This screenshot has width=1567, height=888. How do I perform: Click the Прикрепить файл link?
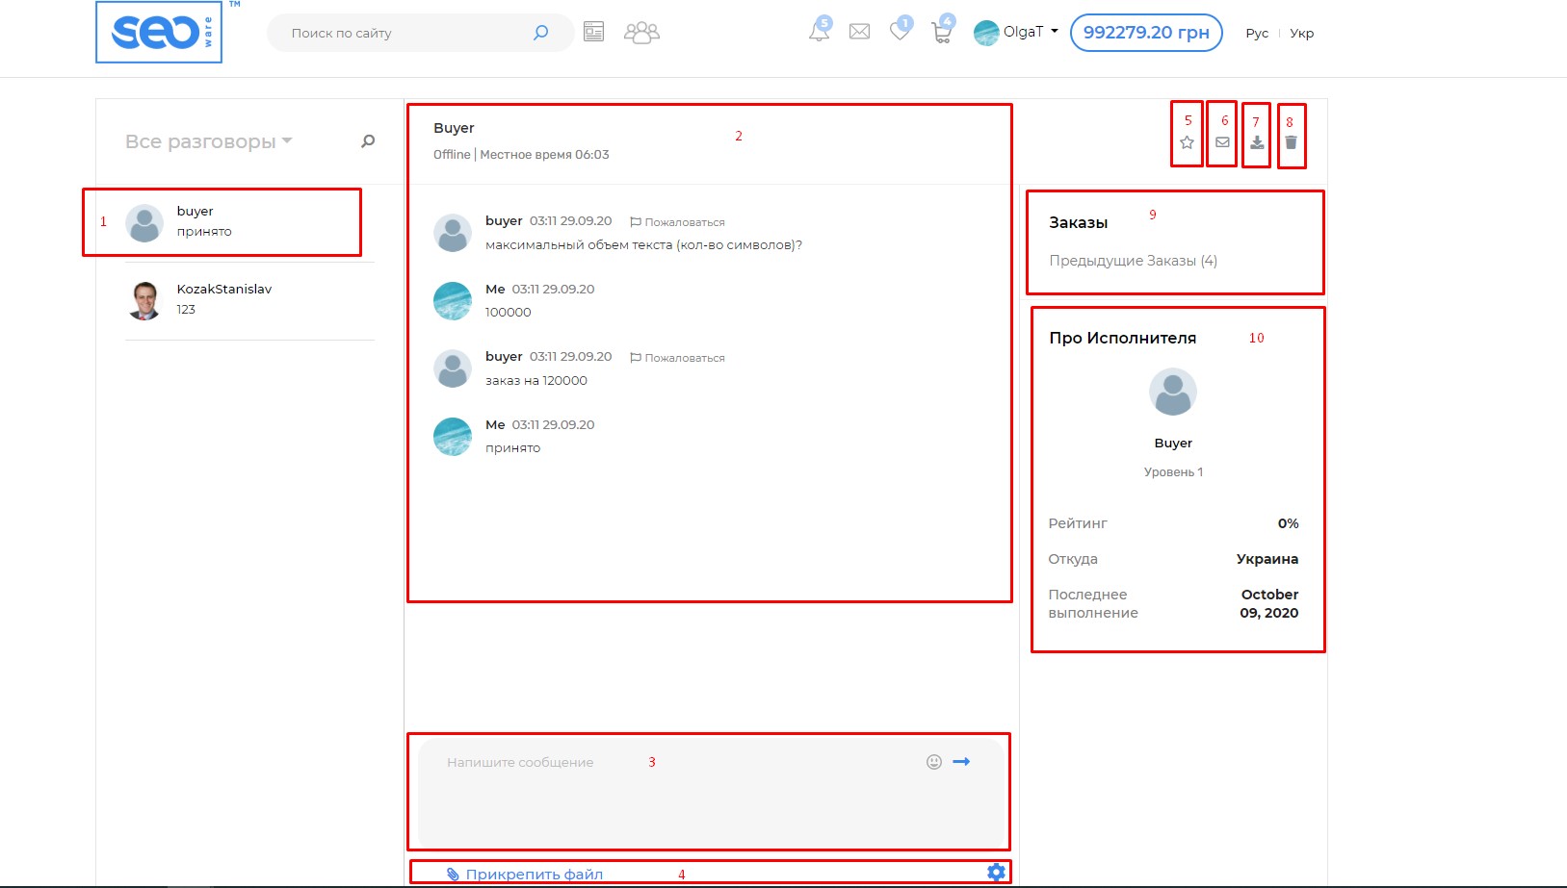(534, 874)
